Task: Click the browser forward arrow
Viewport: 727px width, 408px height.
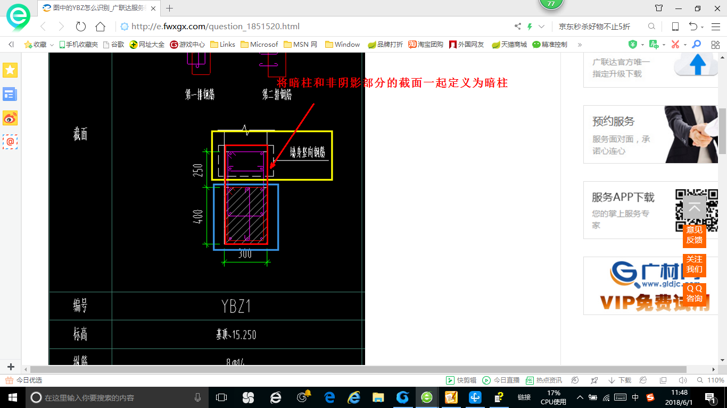Action: point(61,27)
